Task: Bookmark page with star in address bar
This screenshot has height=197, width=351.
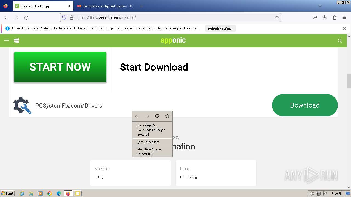Action: pos(277,18)
